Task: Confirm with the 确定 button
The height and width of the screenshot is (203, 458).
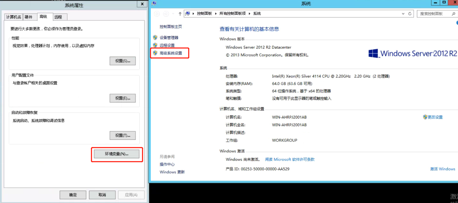Action: [73, 195]
